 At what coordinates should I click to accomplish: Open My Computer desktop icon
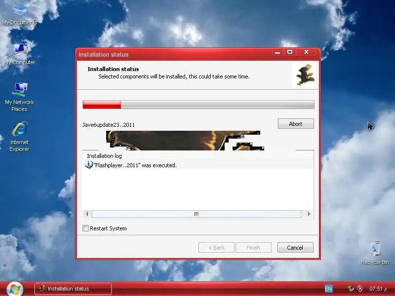coord(19,54)
